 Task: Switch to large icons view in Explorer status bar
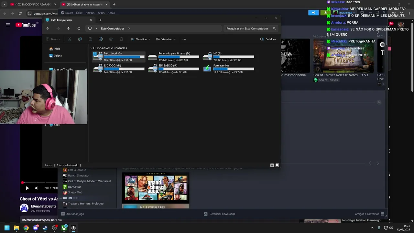pyautogui.click(x=277, y=165)
